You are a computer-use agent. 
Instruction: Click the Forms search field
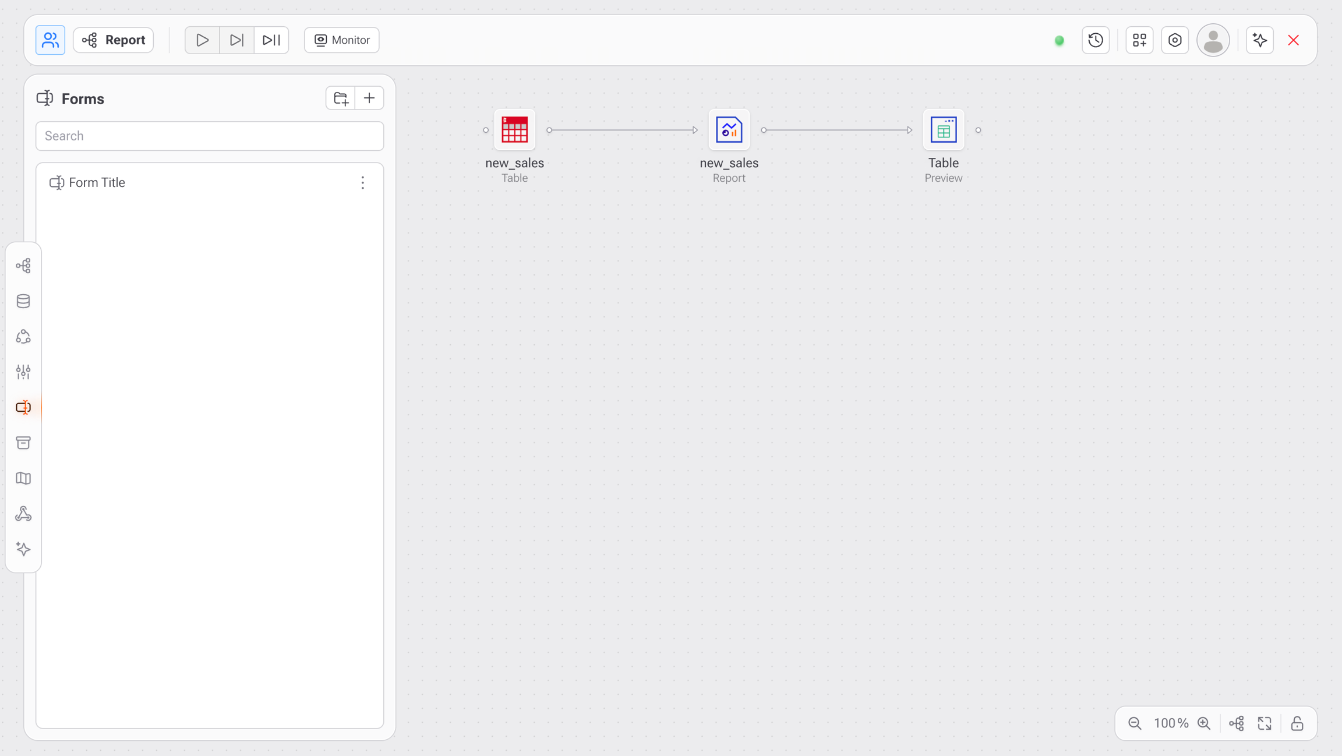(x=210, y=136)
